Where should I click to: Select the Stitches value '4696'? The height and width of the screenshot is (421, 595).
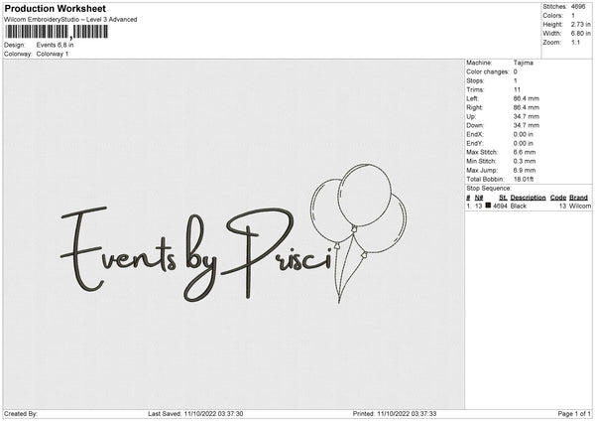pos(578,7)
